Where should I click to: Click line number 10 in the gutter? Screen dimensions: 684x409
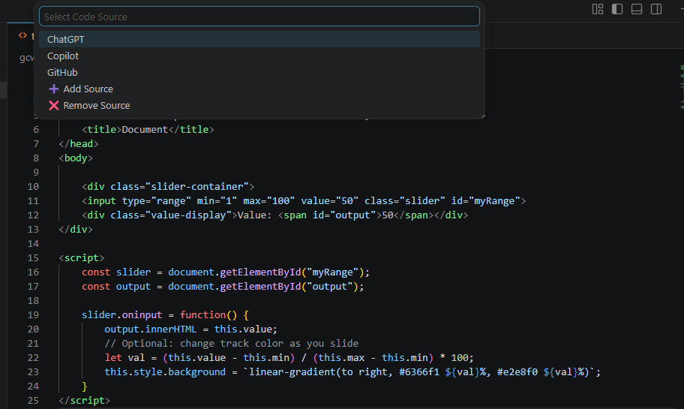(x=33, y=187)
